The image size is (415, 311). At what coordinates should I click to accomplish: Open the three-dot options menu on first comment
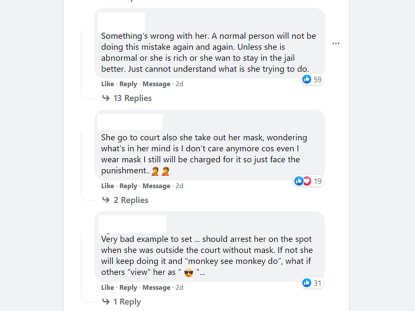pyautogui.click(x=336, y=43)
